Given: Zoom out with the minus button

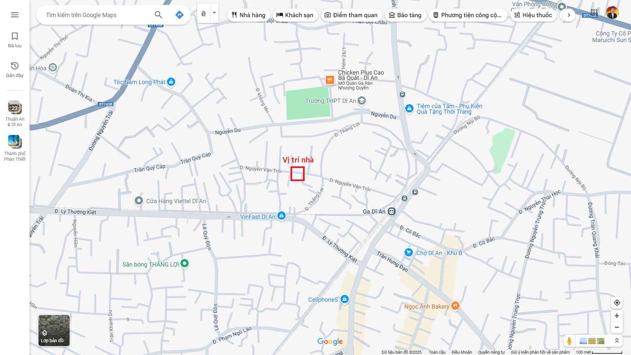Looking at the screenshot, I should click(617, 327).
